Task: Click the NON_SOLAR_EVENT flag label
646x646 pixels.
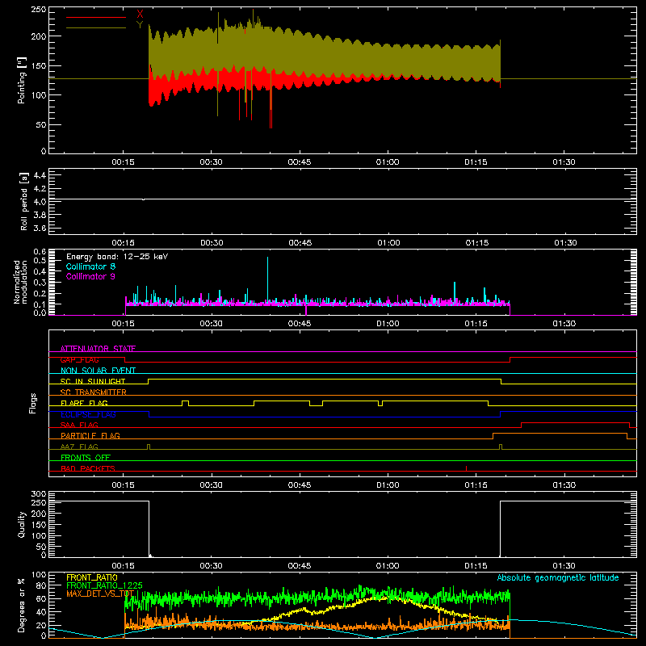Action: click(x=98, y=371)
